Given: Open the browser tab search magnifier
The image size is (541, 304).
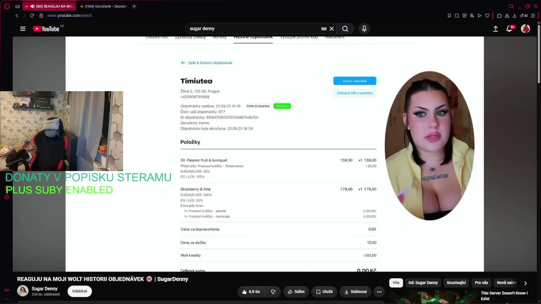Looking at the screenshot, I should (x=511, y=6).
